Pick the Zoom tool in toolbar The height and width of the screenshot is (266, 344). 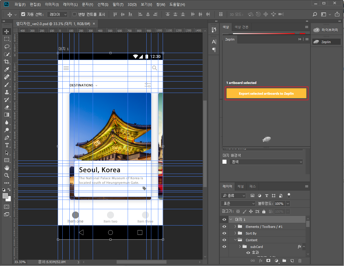7,175
